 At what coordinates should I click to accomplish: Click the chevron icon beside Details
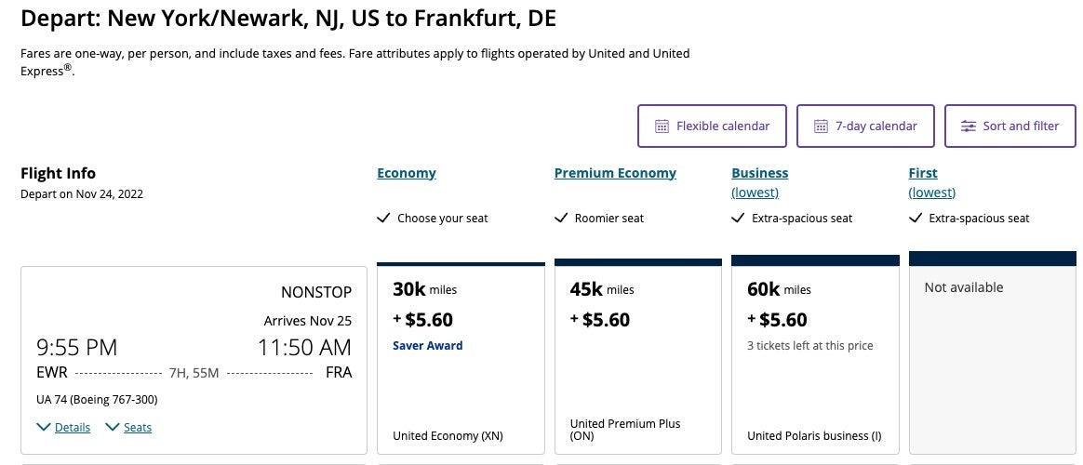[44, 427]
